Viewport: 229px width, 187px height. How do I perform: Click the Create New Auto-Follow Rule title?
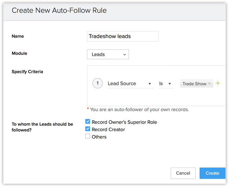pos(59,11)
